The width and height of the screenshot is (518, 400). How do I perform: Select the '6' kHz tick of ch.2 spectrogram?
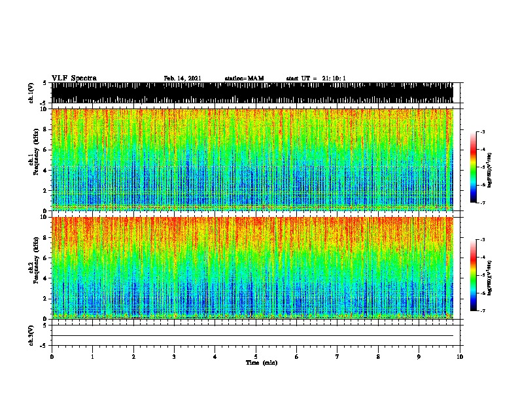pos(45,258)
